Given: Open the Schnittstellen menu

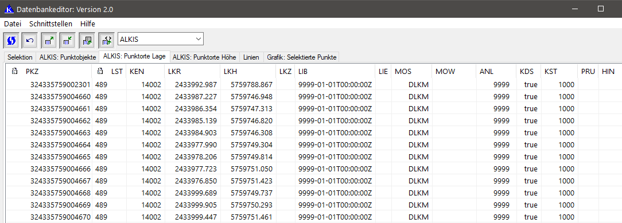Looking at the screenshot, I should pos(50,24).
